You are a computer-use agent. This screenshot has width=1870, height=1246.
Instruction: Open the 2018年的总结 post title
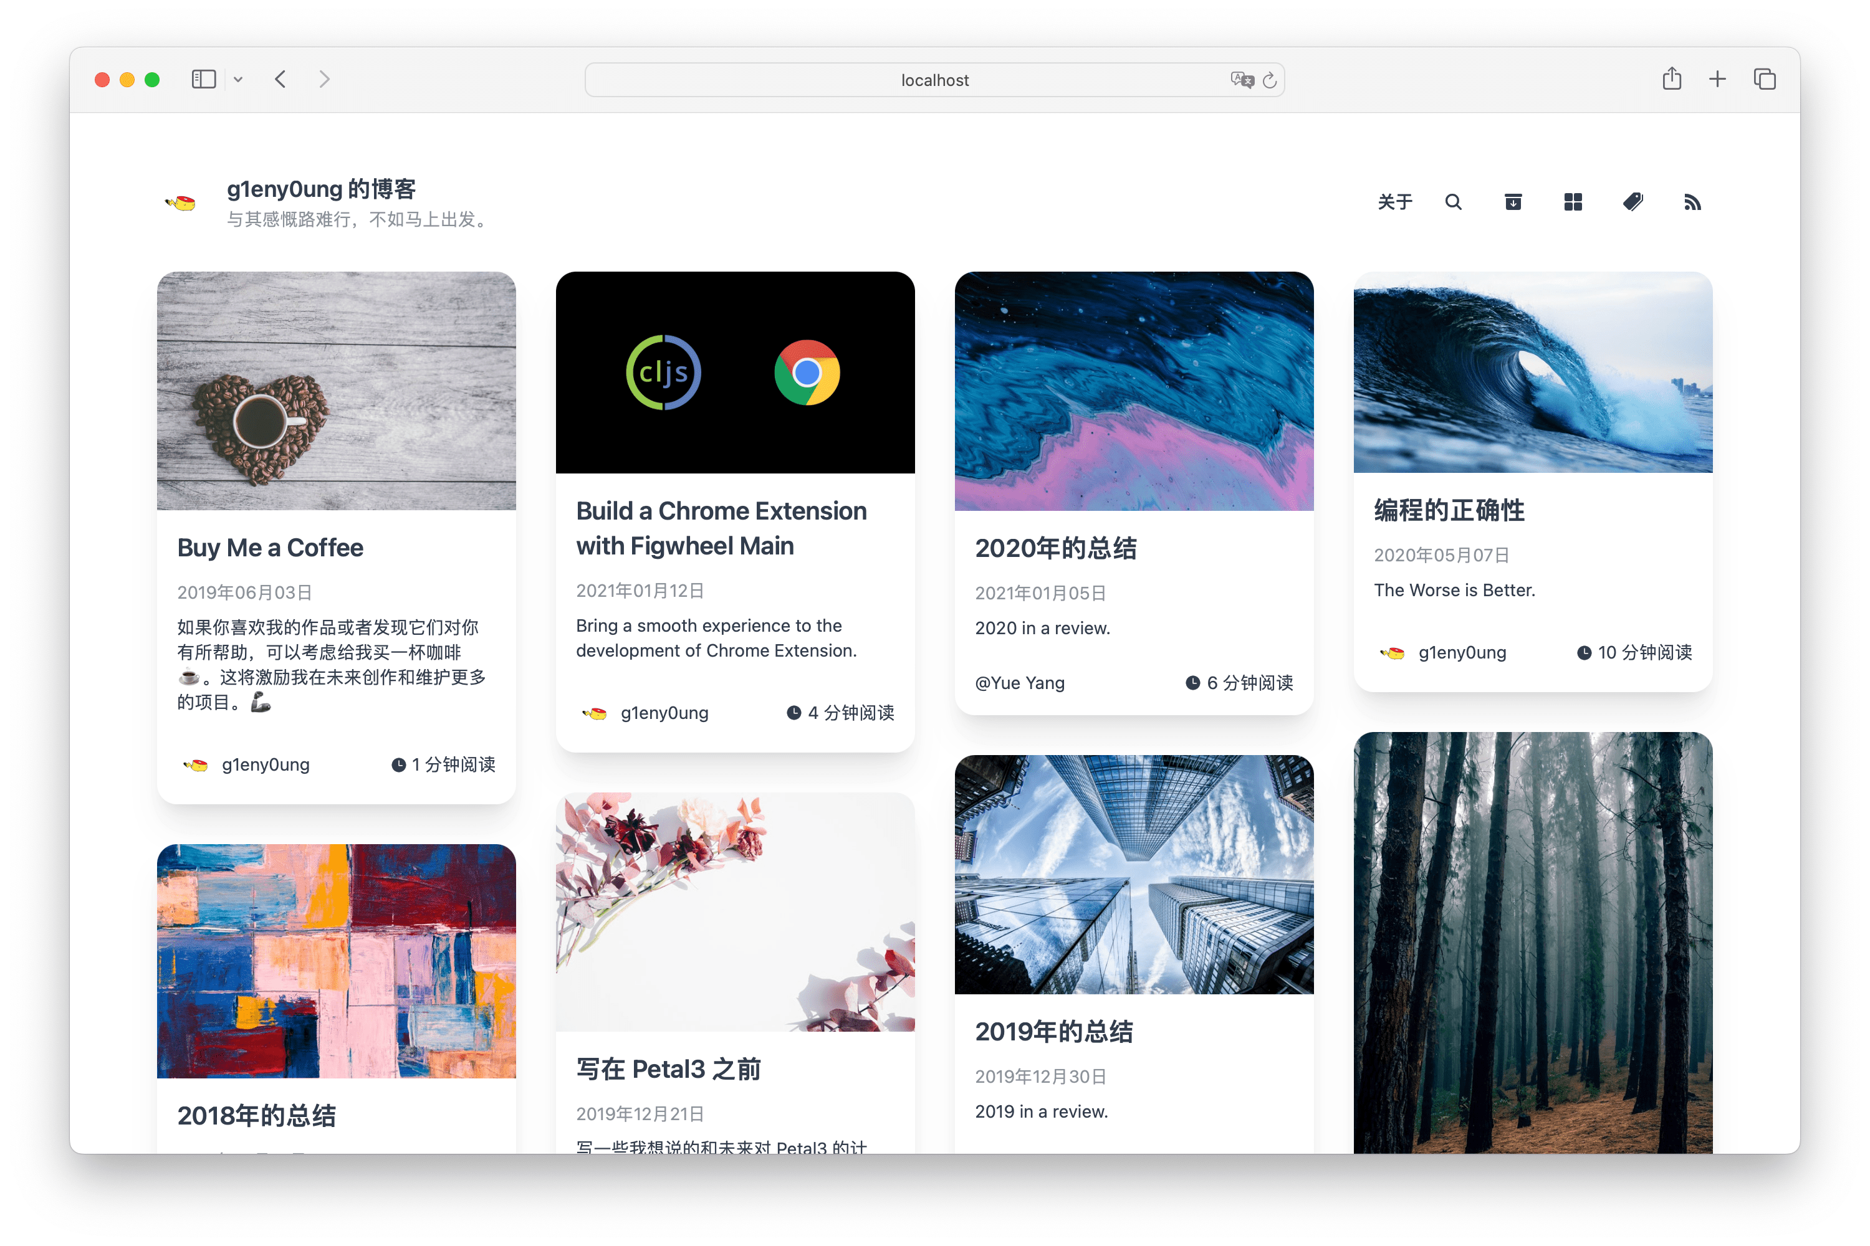click(257, 1116)
